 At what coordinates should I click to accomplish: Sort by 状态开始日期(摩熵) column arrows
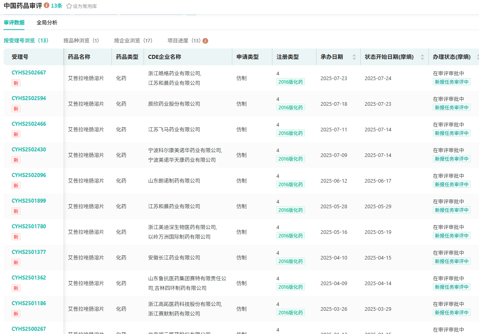(422, 57)
